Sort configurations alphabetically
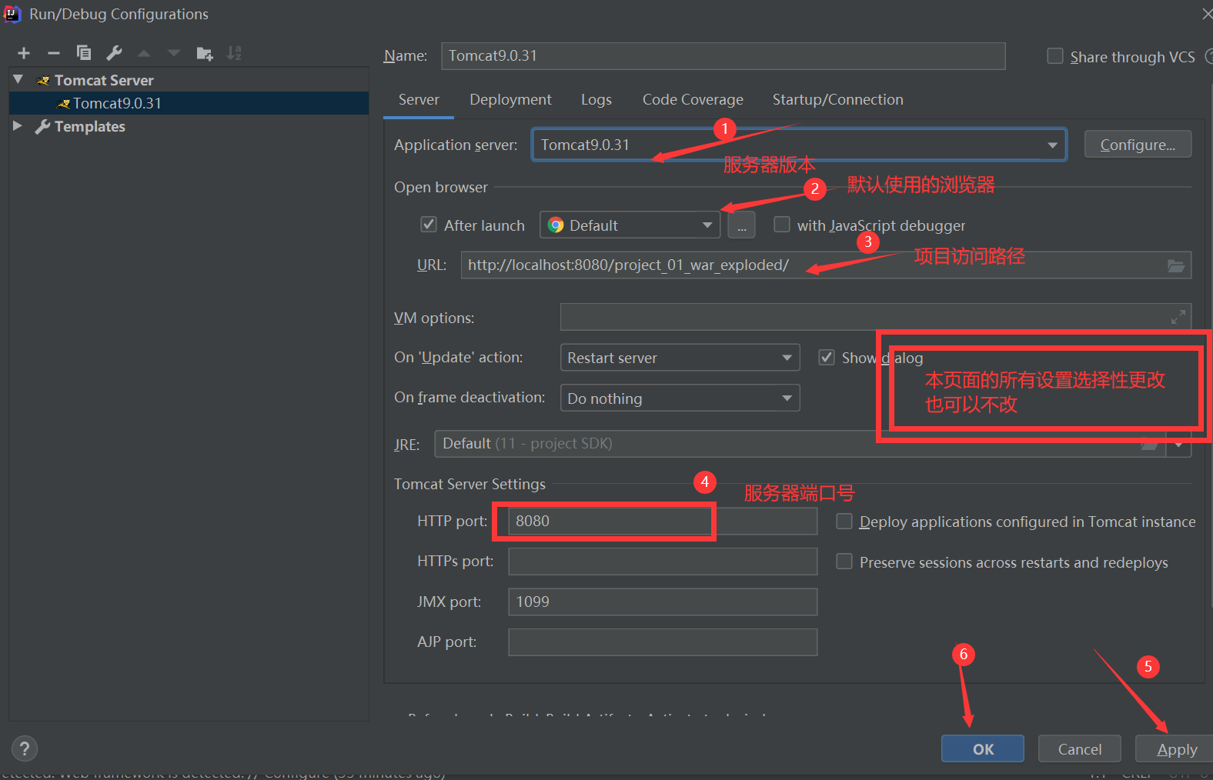1213x780 pixels. coord(234,53)
